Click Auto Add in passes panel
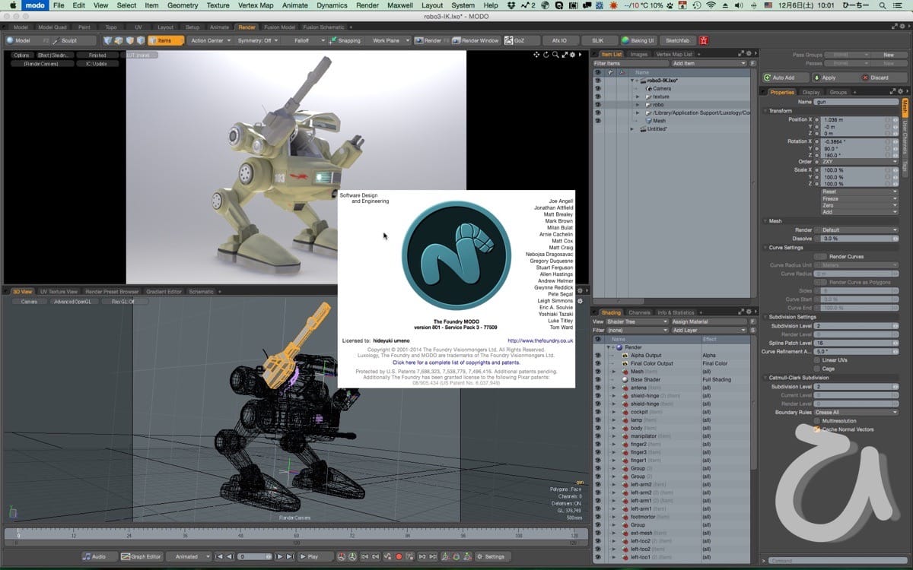The width and height of the screenshot is (913, 570). [780, 78]
